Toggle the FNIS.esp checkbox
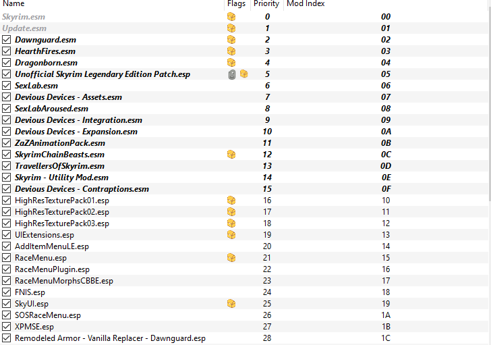 [6, 292]
